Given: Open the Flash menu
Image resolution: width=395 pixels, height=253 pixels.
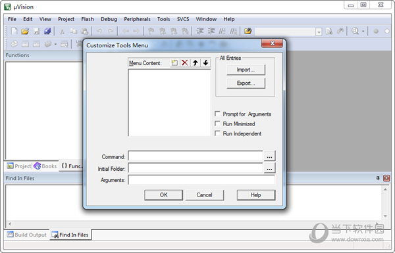Looking at the screenshot, I should click(x=88, y=19).
